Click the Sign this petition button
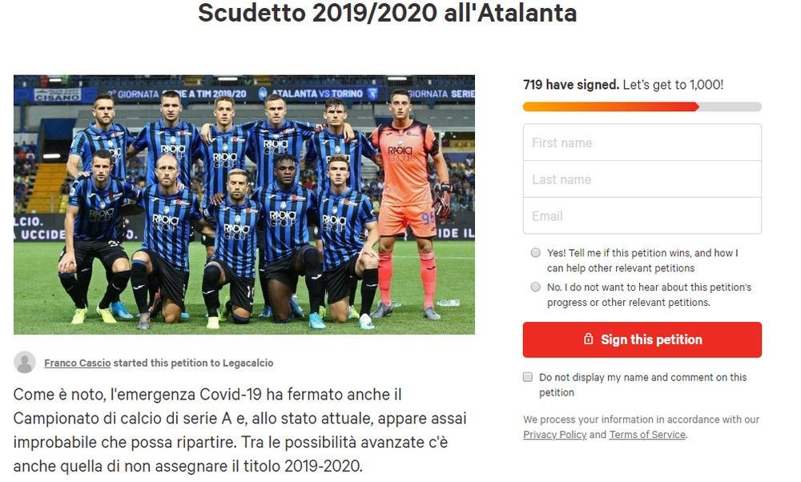Viewport: 801px width, 482px height. click(x=642, y=339)
